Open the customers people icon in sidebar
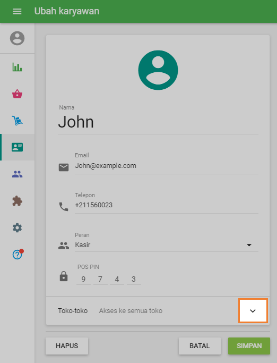 click(x=17, y=174)
